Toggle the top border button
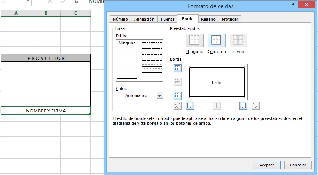The width and height of the screenshot is (318, 175). [x=178, y=68]
